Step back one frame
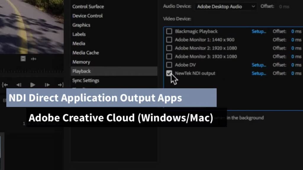 pos(19,85)
